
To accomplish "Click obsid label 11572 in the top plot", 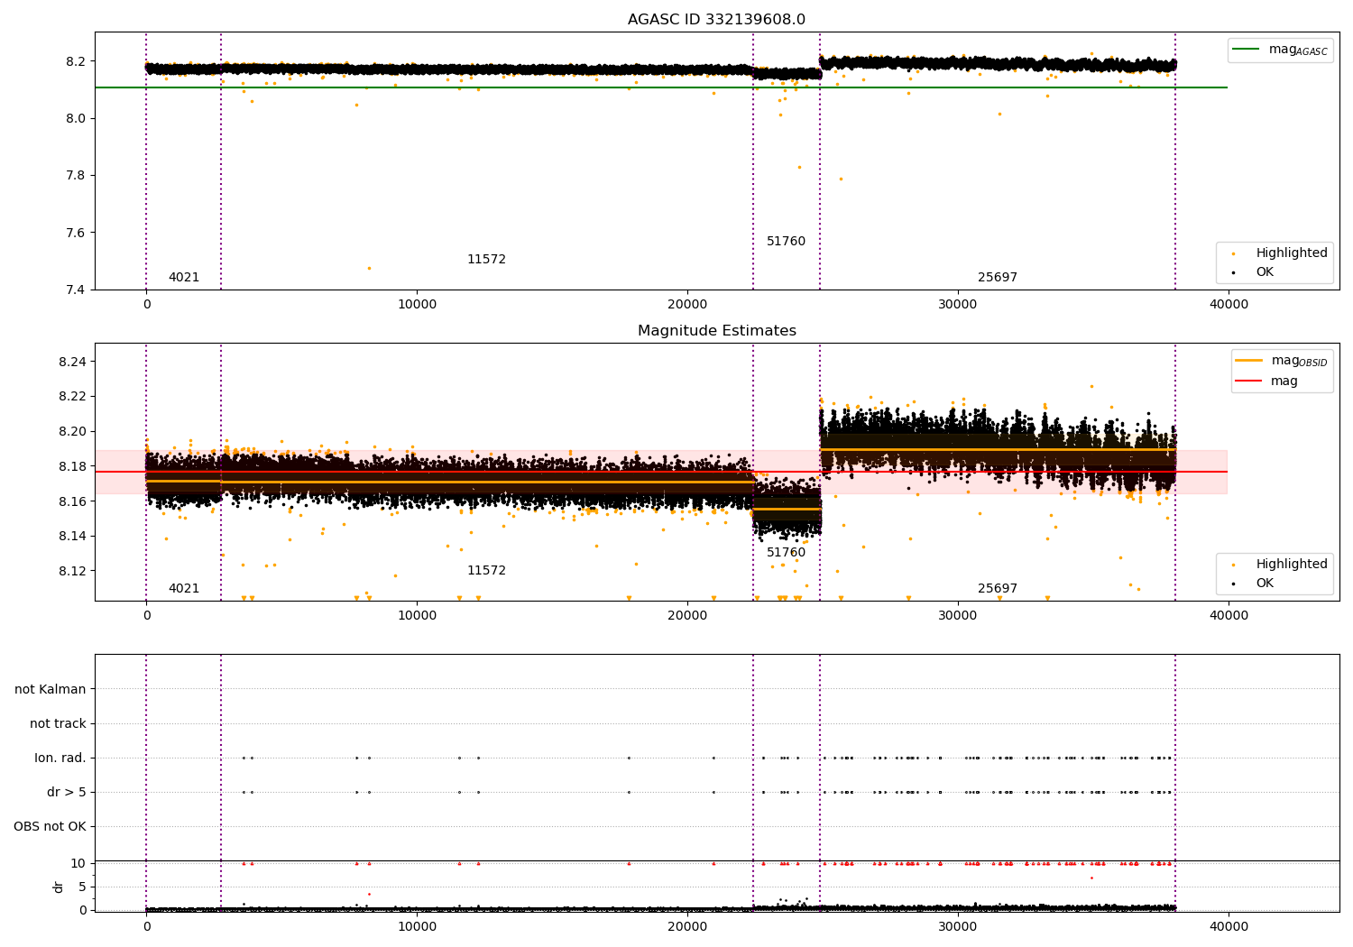I will point(486,260).
